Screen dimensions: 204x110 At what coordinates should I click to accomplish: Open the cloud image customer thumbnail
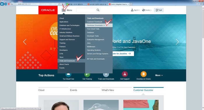click(x=101, y=105)
